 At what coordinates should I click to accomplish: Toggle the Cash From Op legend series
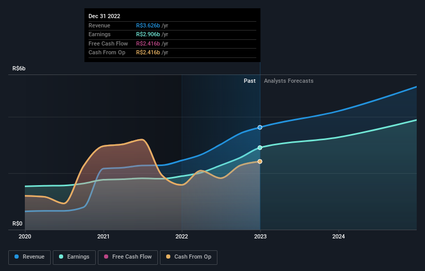(x=188, y=257)
